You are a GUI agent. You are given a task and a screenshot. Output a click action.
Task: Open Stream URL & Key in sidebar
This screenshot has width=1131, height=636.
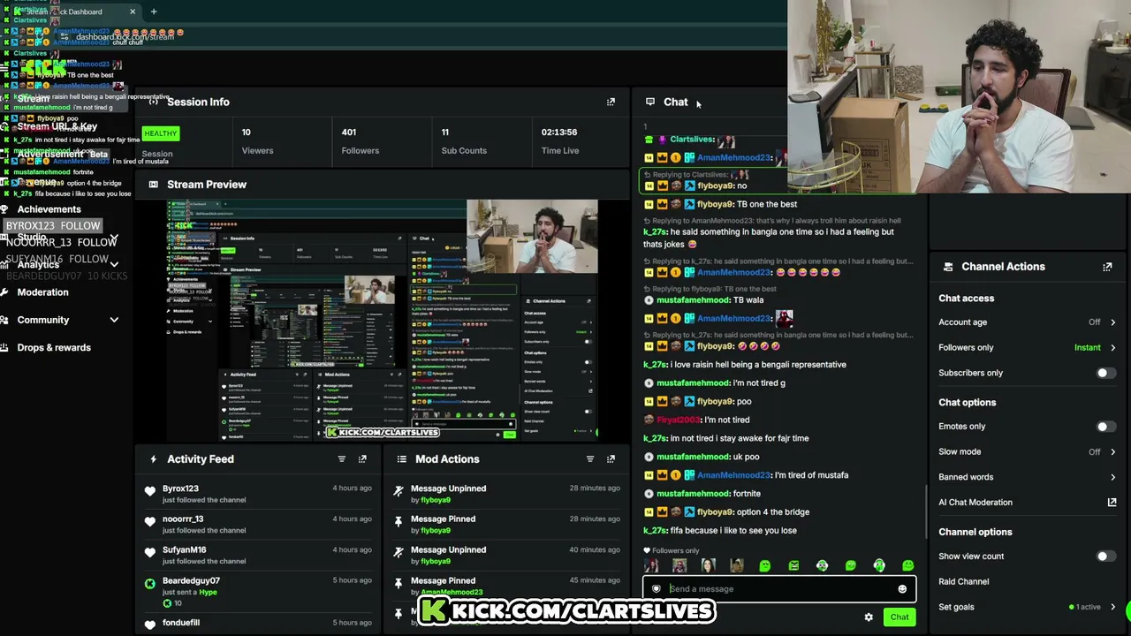pos(57,126)
